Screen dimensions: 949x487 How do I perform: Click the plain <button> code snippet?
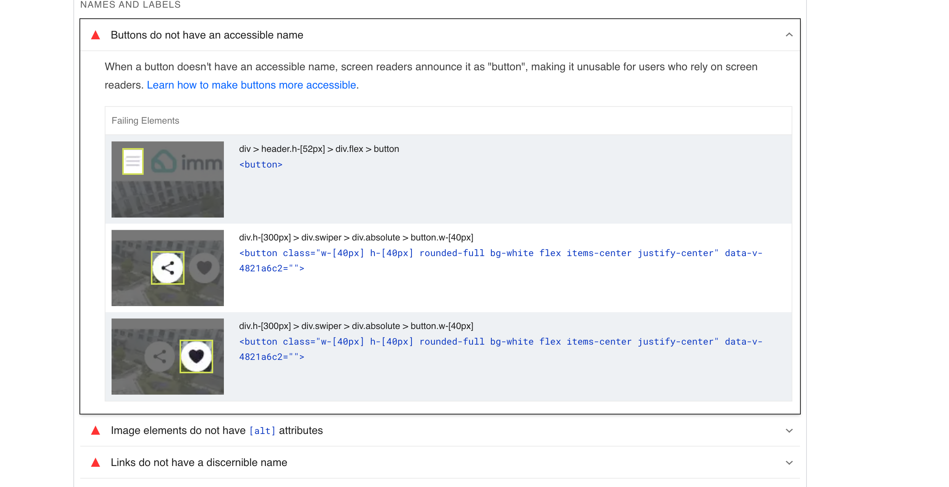coord(261,164)
